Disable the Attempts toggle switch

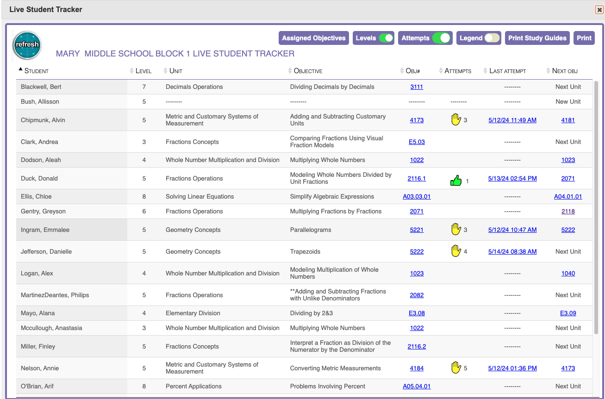point(442,38)
